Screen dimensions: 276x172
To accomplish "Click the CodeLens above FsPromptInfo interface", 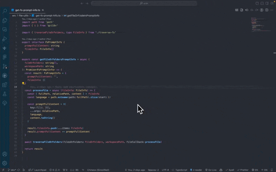I will (x=37, y=39).
